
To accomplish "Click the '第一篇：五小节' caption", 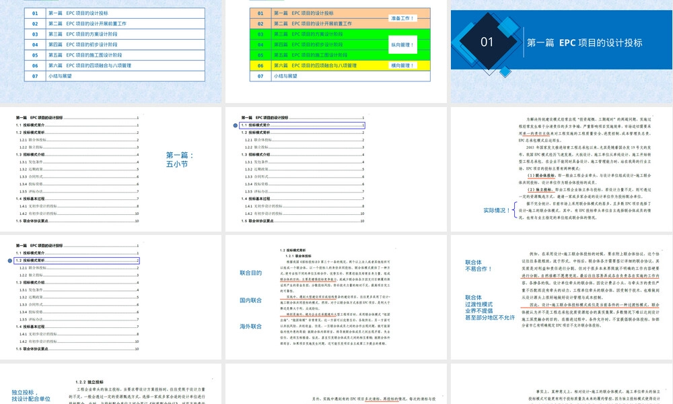I will click(180, 160).
